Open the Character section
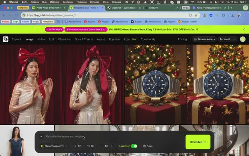This screenshot has width=249, height=156. coord(65,39)
